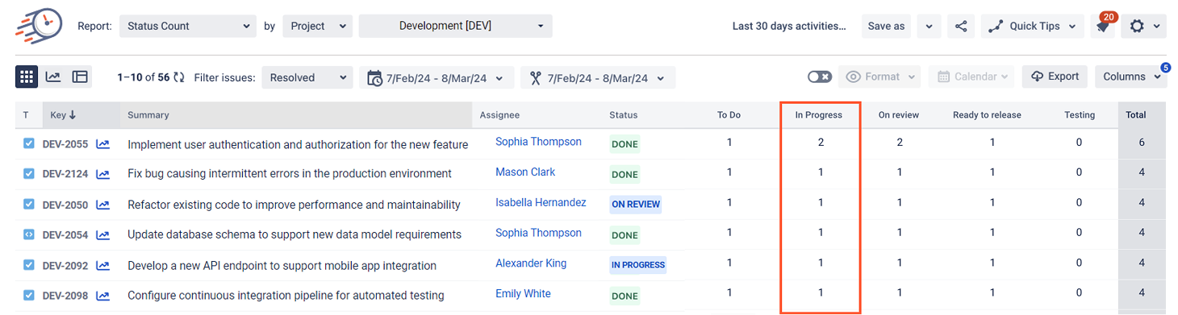The height and width of the screenshot is (315, 1178).
Task: Open chart icon next to DEV-2055
Action: (102, 144)
